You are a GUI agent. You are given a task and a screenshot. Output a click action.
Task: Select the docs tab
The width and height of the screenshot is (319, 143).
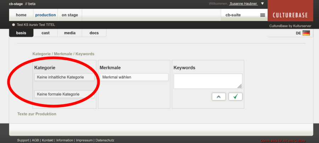(94, 33)
